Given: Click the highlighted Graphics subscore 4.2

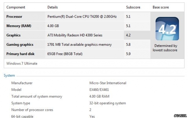Looking at the screenshot, I should click(128, 35).
